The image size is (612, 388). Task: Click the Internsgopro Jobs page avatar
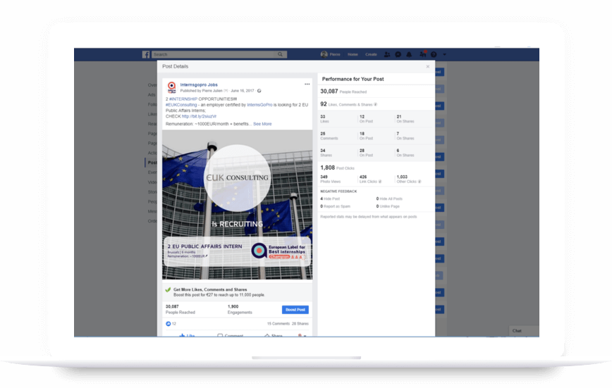click(171, 87)
